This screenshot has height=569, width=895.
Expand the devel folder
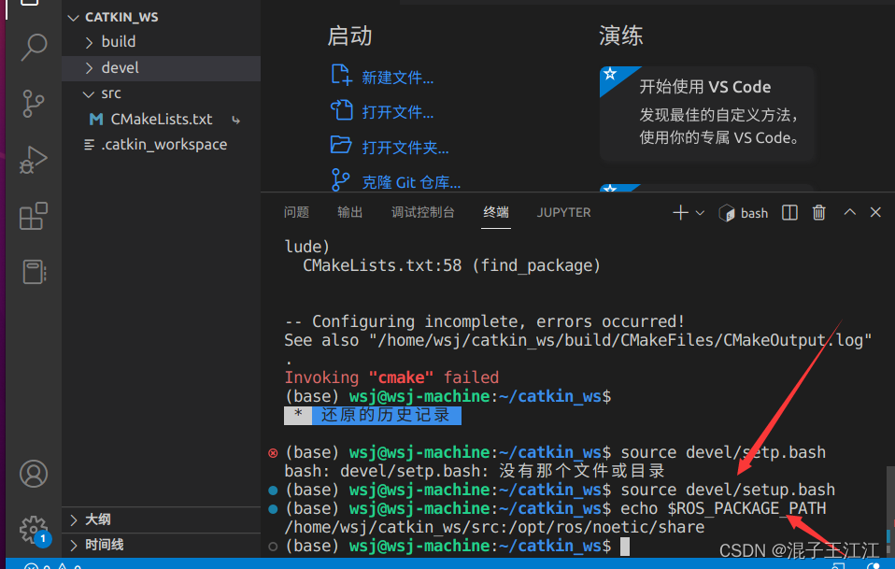(120, 67)
